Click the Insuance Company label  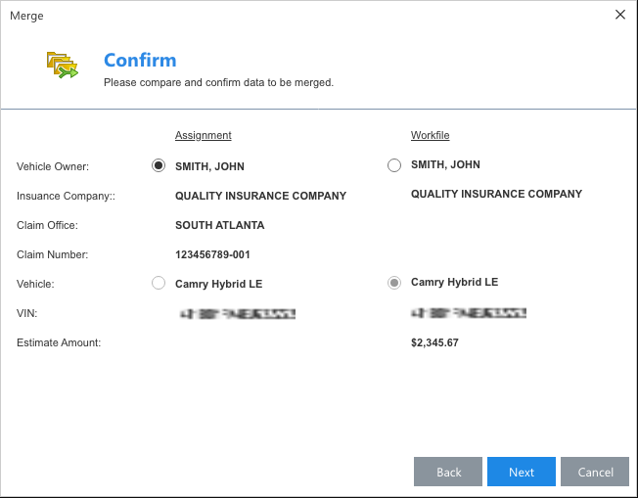coord(66,196)
